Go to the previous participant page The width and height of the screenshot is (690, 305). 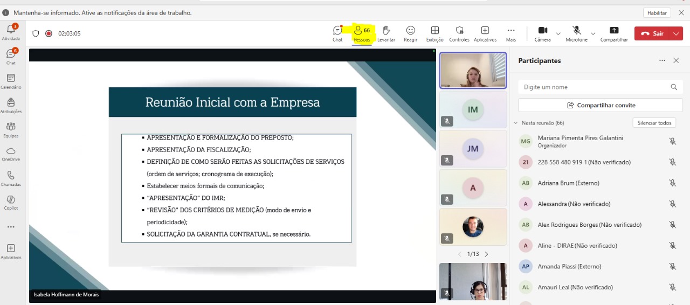click(460, 254)
